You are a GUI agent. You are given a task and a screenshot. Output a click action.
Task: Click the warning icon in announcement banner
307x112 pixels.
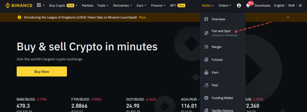pyautogui.click(x=19, y=17)
